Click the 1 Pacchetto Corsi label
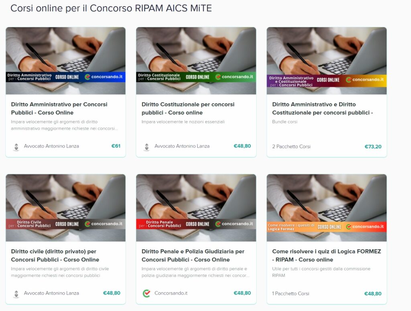 point(291,293)
